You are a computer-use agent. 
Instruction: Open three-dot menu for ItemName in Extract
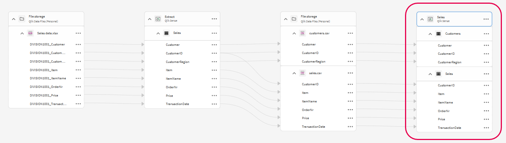tap(214, 79)
